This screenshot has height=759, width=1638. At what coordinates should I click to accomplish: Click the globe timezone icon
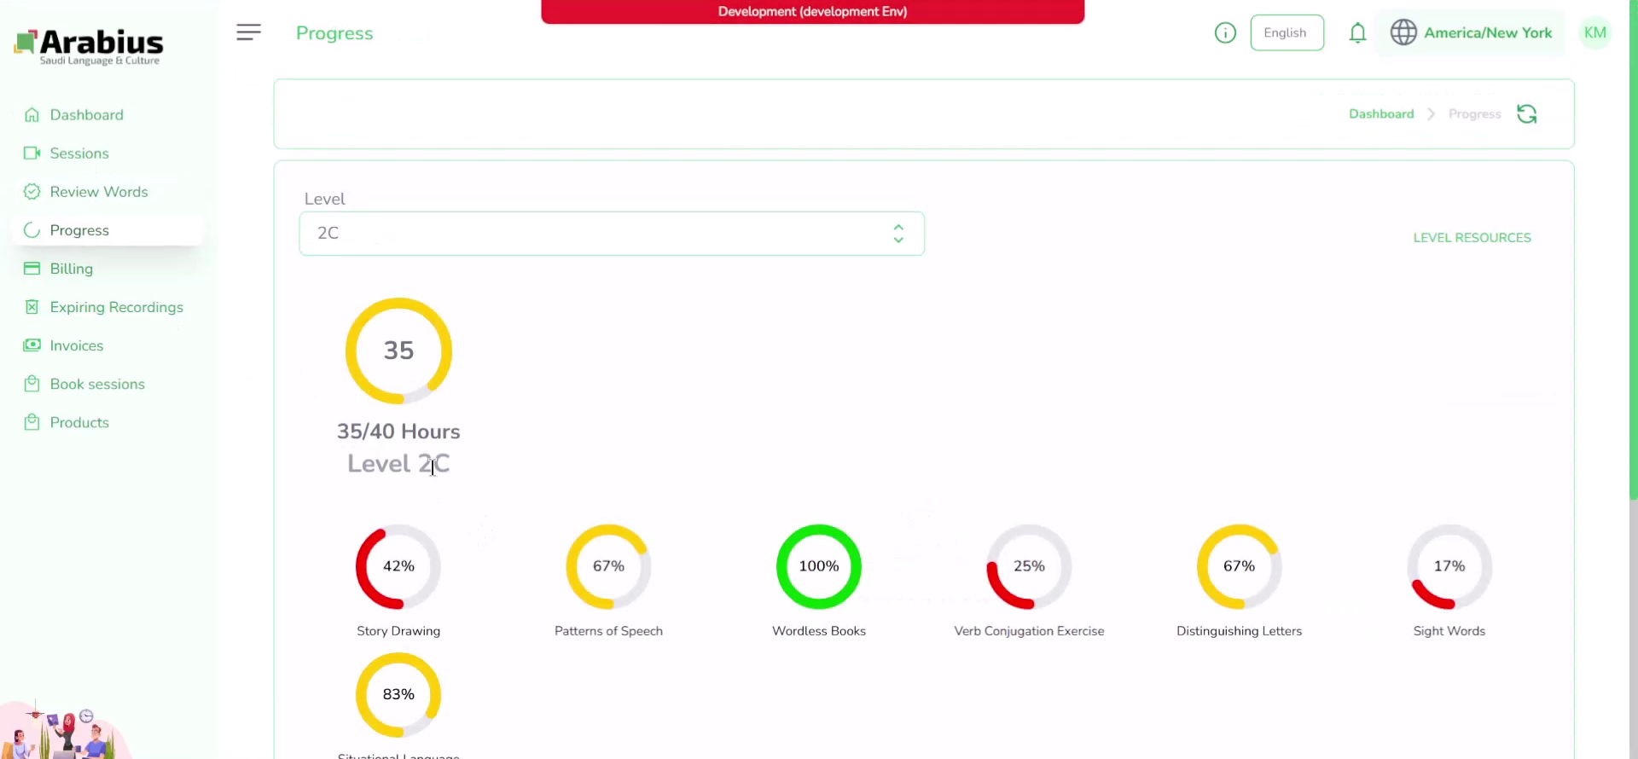click(1403, 32)
